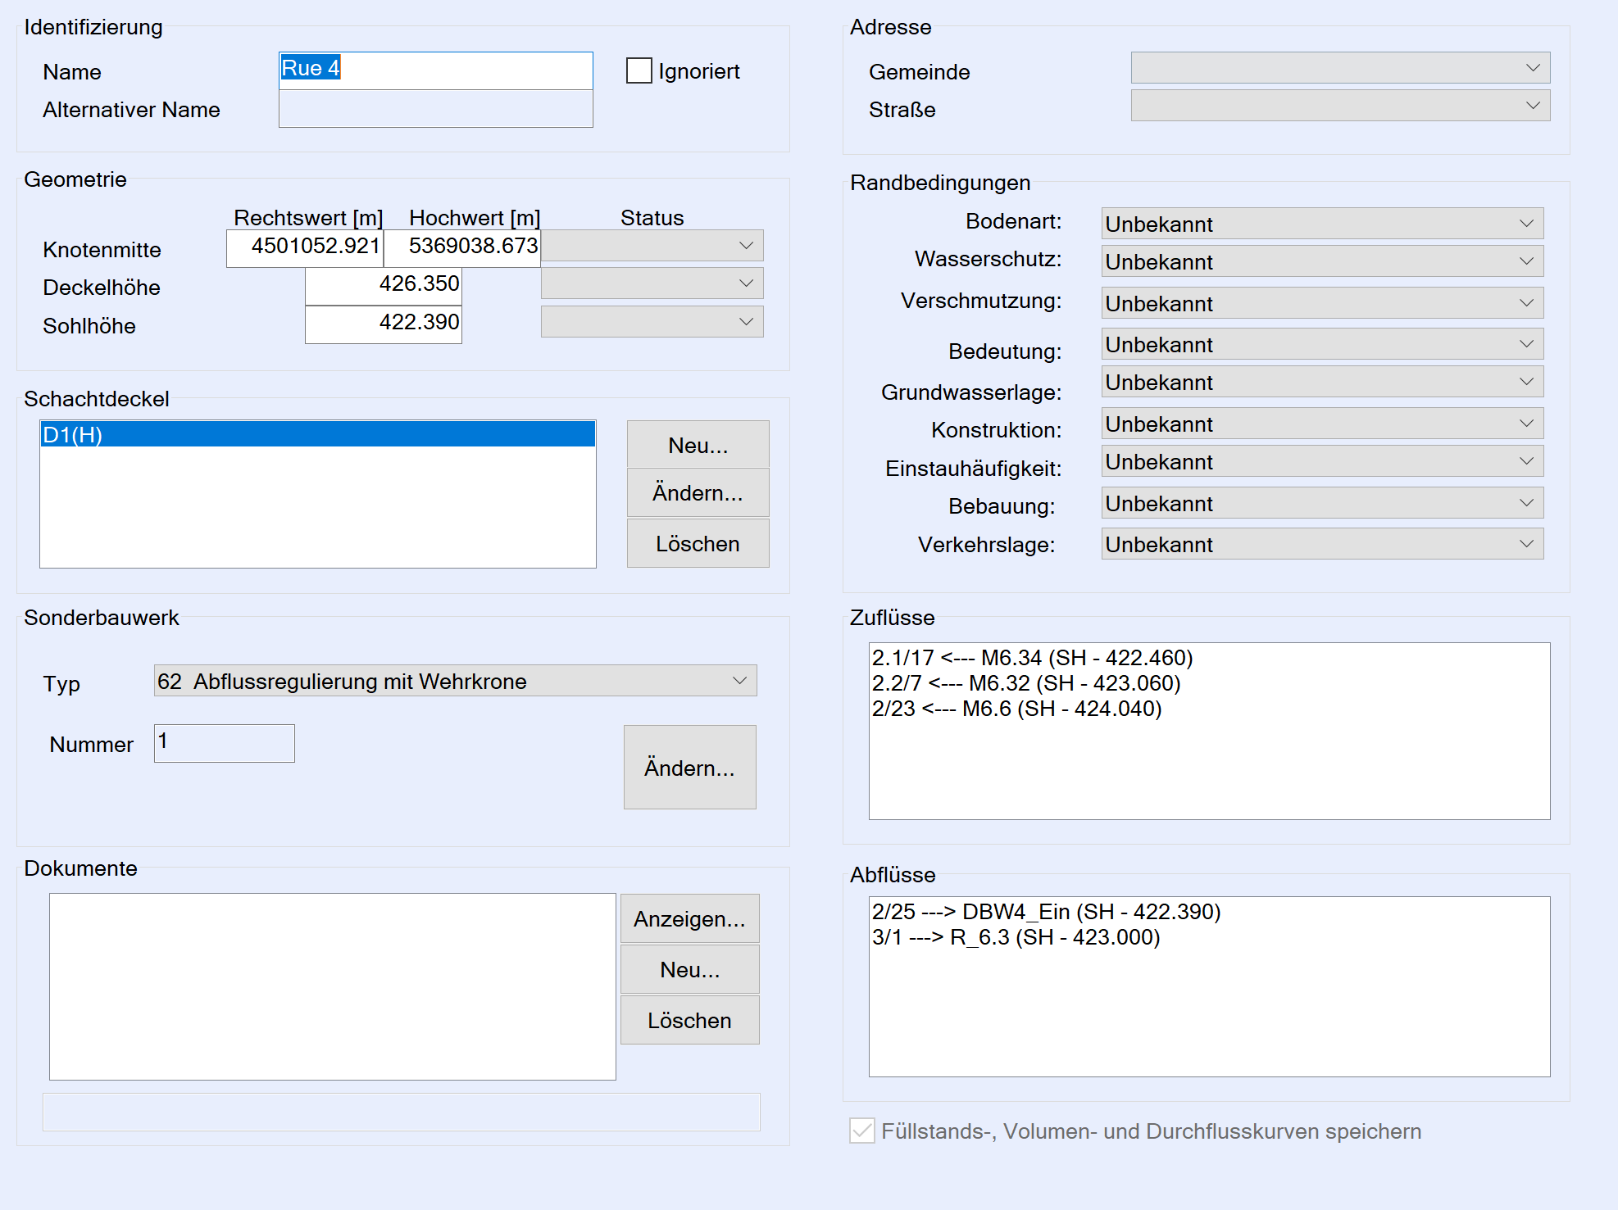Click the Alternativer Name input field
This screenshot has width=1618, height=1210.
435,109
